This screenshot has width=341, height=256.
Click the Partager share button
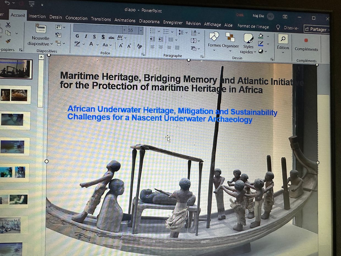coord(316,29)
